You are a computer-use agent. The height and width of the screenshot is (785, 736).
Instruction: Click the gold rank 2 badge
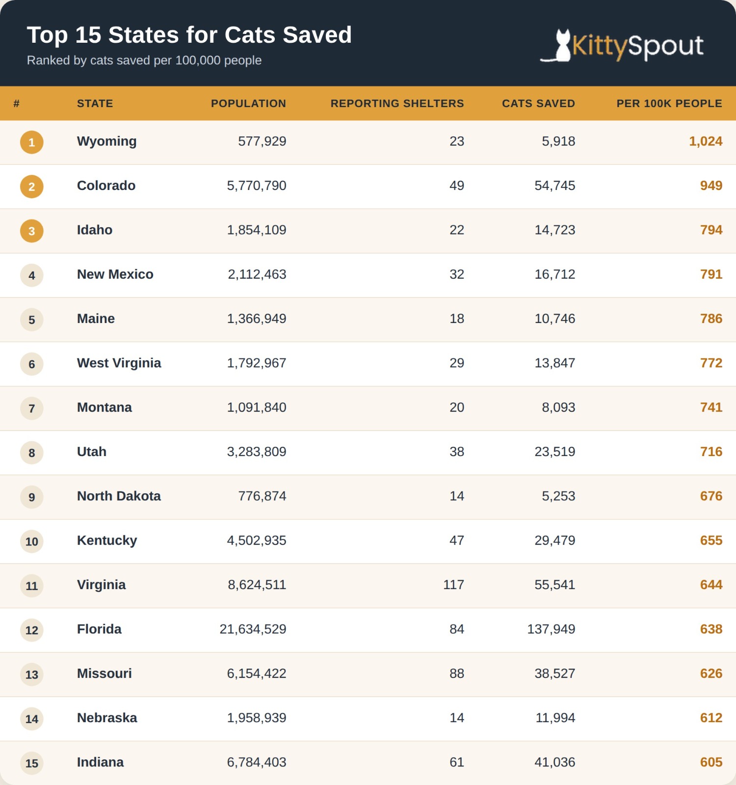(32, 187)
